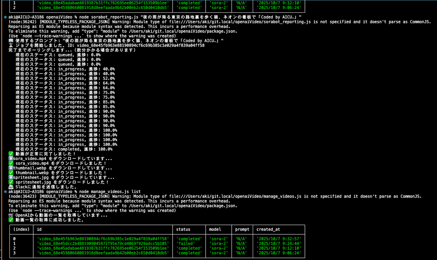The image size is (437, 260).
Task: Select the model column header
Action: click(x=215, y=229)
